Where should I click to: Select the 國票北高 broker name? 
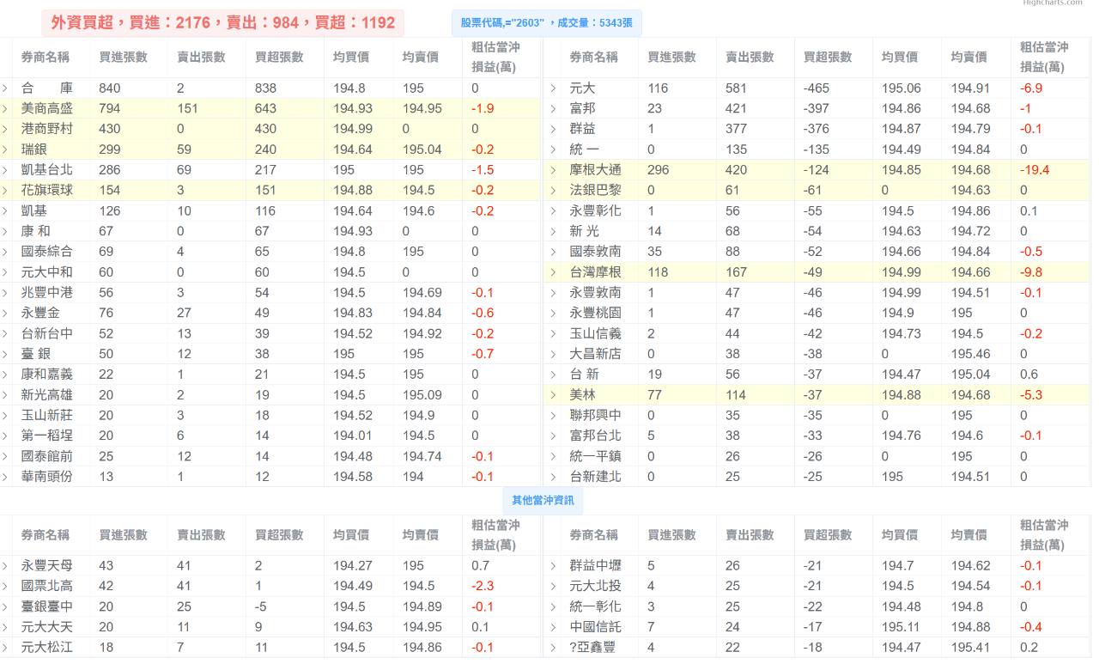[x=46, y=586]
